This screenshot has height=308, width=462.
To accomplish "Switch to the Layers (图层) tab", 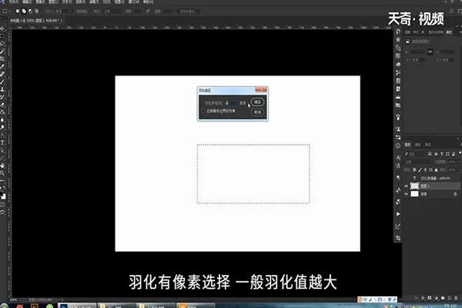I will pos(407,145).
